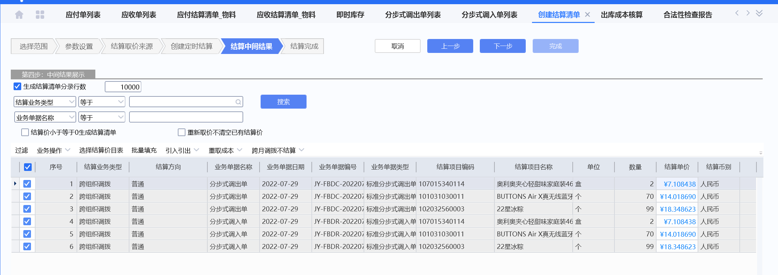Click 选择结算价目表 toolbar item

[101, 150]
